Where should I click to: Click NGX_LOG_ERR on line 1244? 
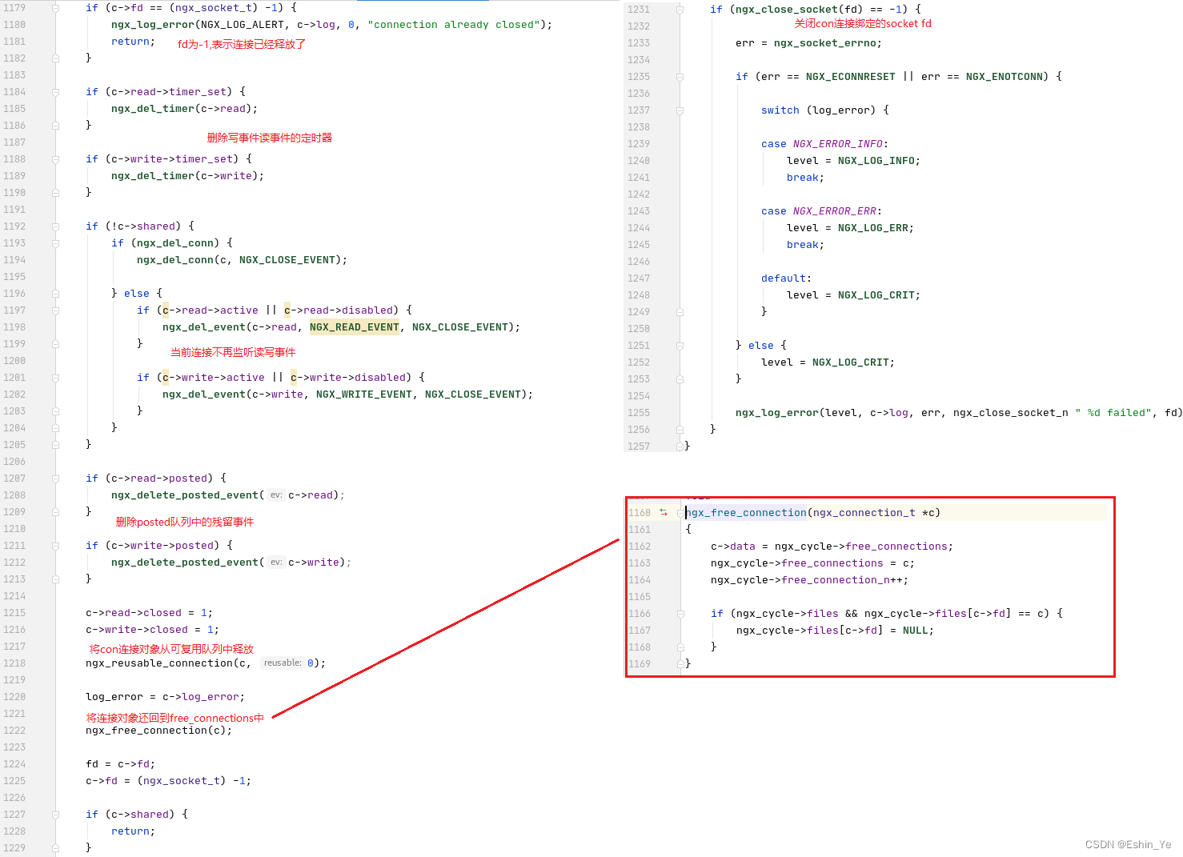click(x=872, y=228)
